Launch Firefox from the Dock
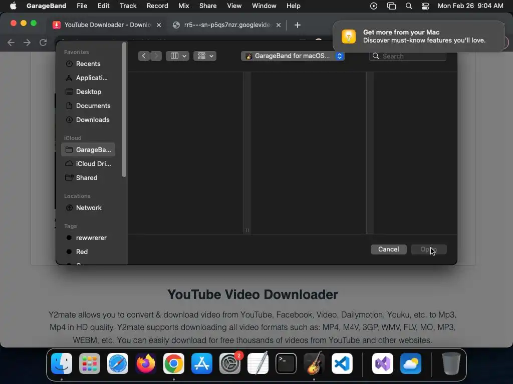 point(146,363)
